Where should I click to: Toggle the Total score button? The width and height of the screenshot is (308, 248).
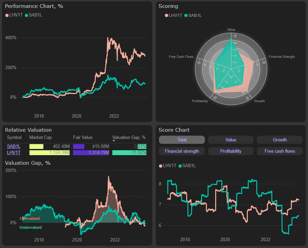coord(182,140)
